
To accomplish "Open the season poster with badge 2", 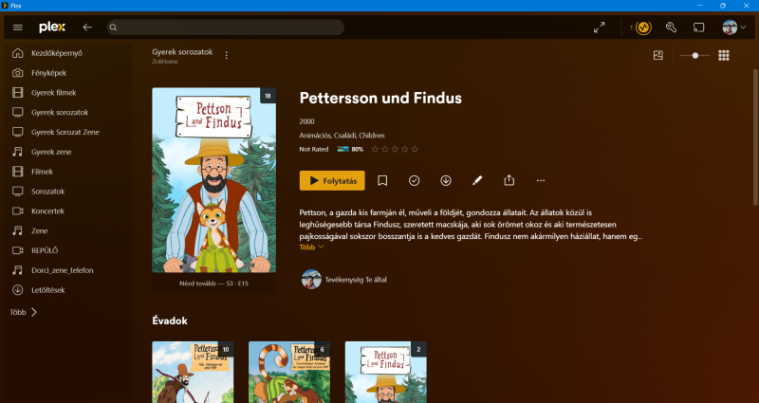I will [x=386, y=372].
